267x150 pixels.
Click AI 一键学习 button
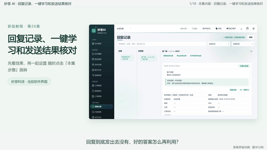pyautogui.click(x=244, y=90)
